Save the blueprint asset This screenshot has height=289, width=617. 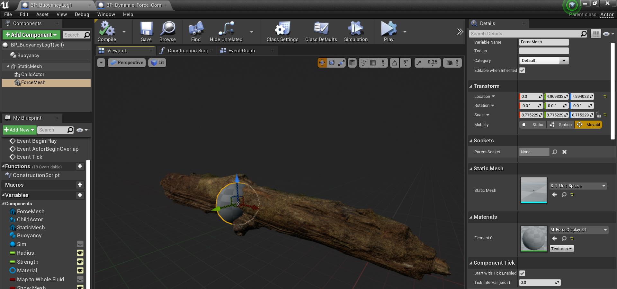tap(146, 31)
